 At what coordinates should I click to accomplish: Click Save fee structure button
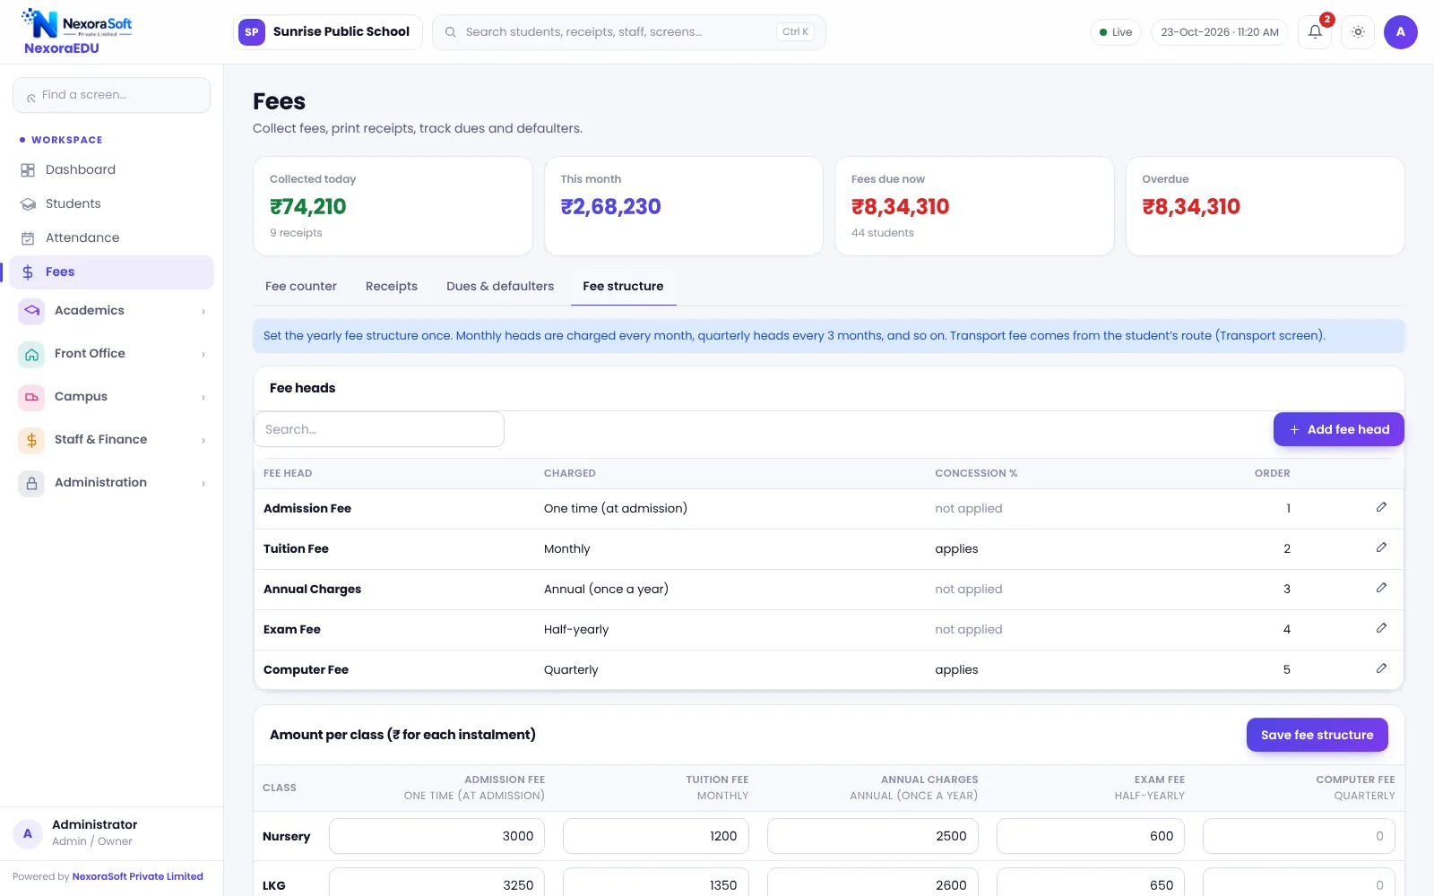(1317, 735)
